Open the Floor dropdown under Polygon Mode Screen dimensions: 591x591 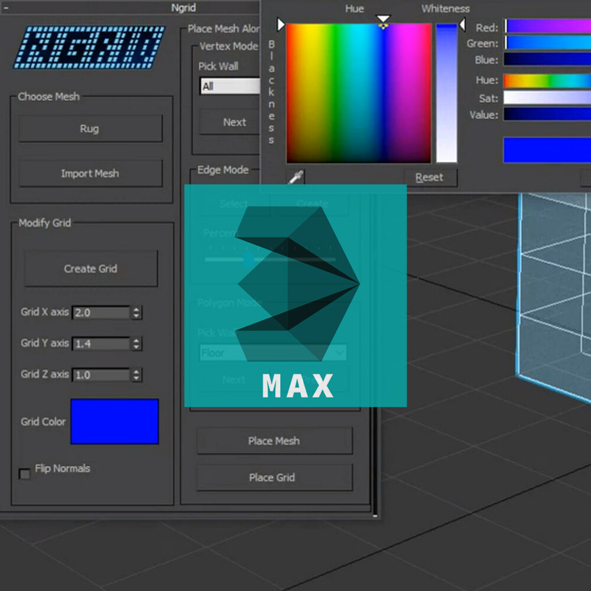pyautogui.click(x=272, y=353)
